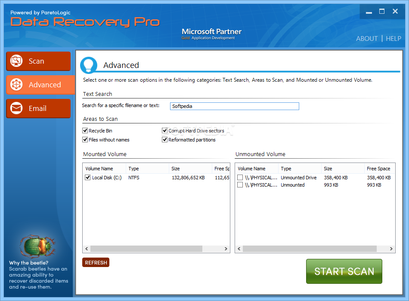Click right scroll arrow in Unmounted Volume list

391,249
